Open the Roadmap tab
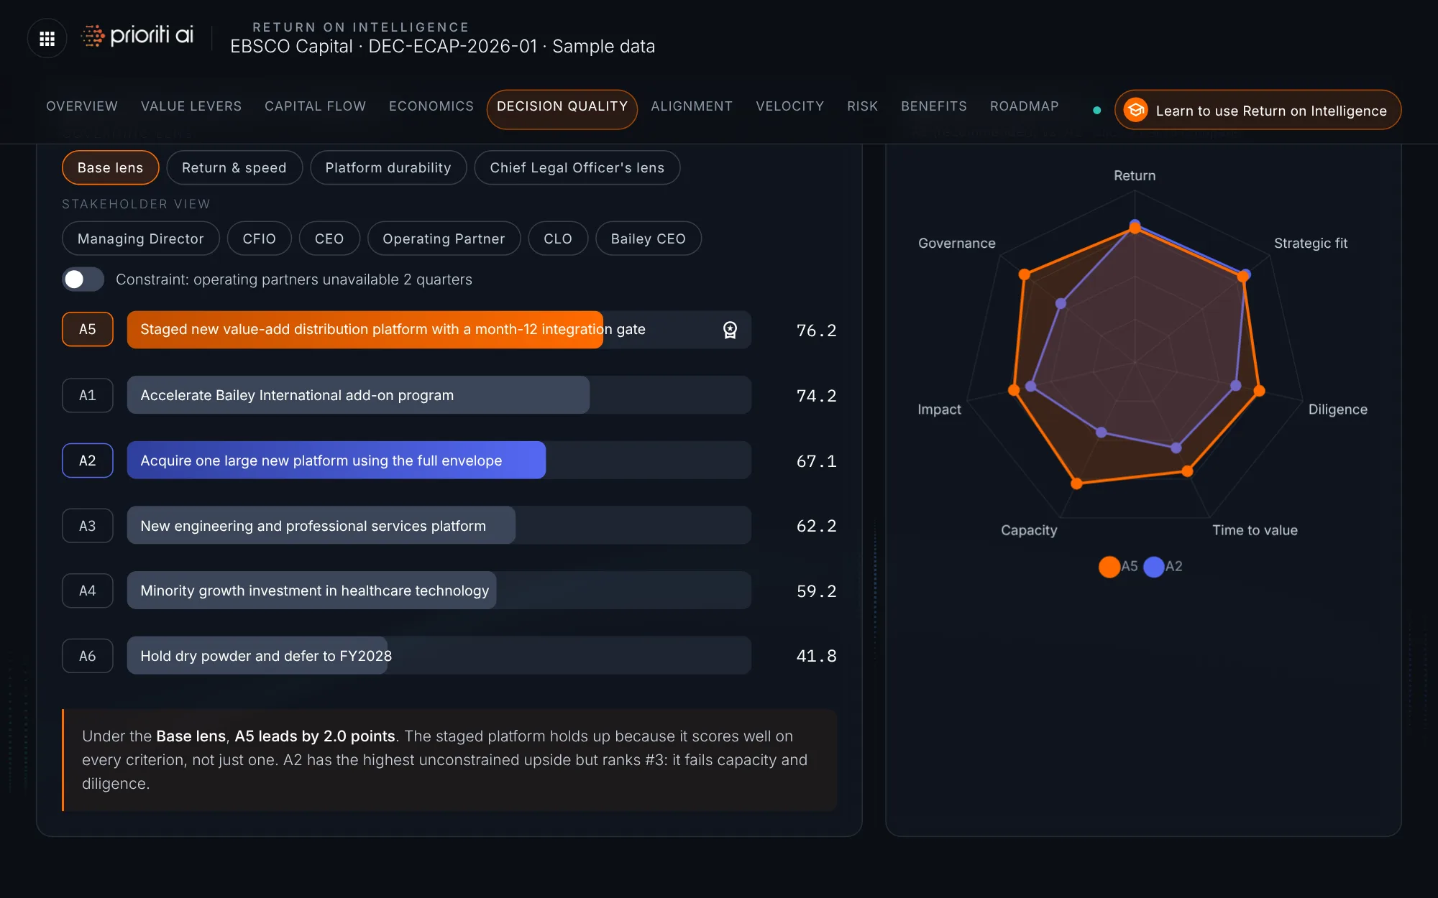 (1025, 106)
